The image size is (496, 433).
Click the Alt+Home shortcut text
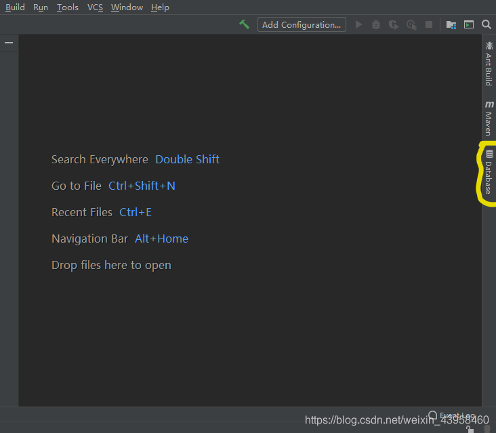(x=161, y=239)
